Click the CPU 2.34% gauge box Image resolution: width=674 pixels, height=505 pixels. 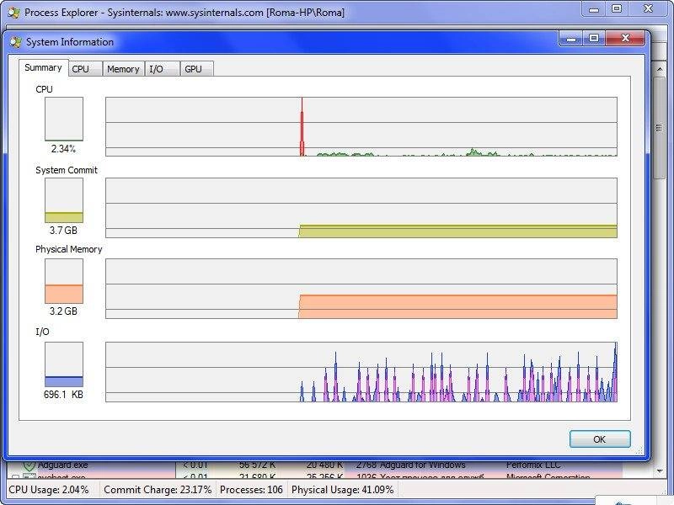[x=64, y=119]
